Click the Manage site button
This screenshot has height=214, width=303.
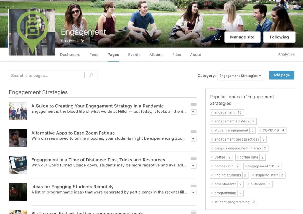(242, 37)
